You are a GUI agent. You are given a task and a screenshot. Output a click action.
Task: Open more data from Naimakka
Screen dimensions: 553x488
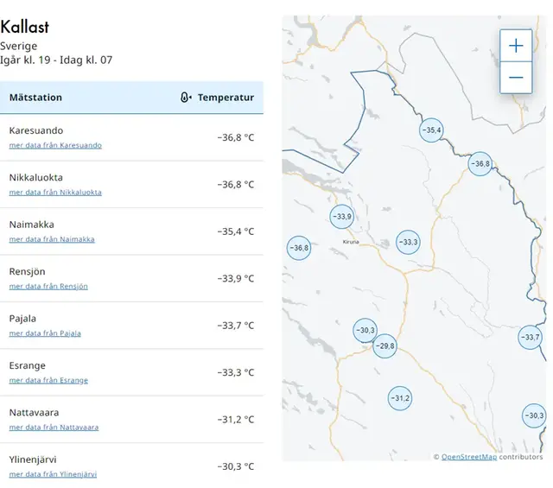tap(52, 239)
